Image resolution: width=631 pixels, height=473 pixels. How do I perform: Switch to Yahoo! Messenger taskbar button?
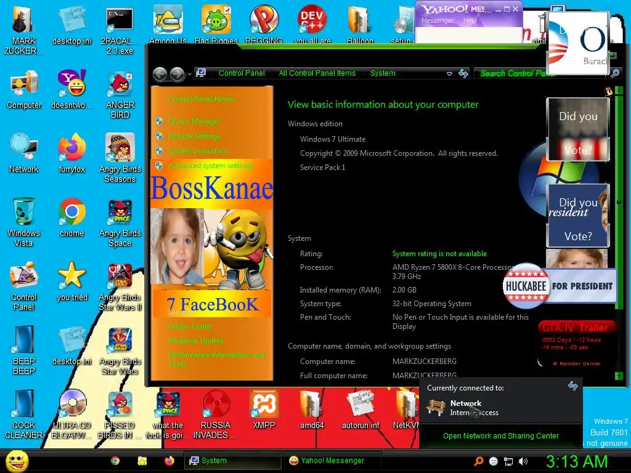[x=332, y=461]
